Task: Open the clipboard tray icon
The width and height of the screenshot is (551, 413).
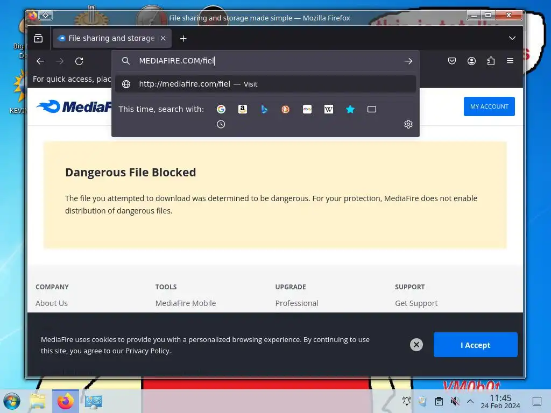Action: [x=439, y=401]
